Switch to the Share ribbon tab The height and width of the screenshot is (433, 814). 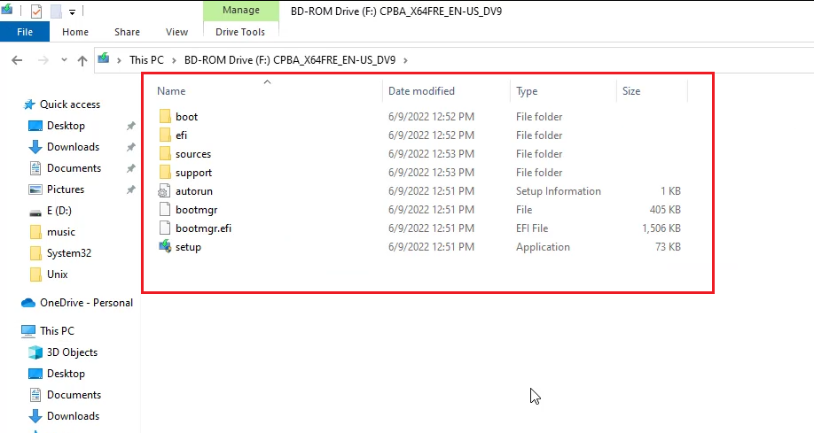pos(127,32)
